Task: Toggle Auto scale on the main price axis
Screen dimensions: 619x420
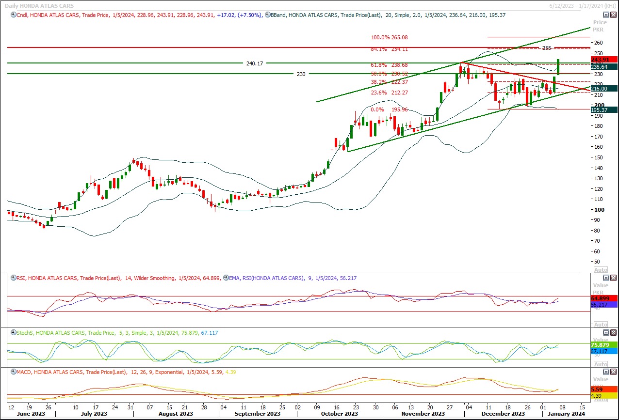Action: coord(601,270)
